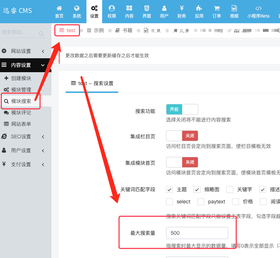Image resolution: width=280 pixels, height=258 pixels.
Task: Click the 阅读 field checkbox
Action: 264,202
